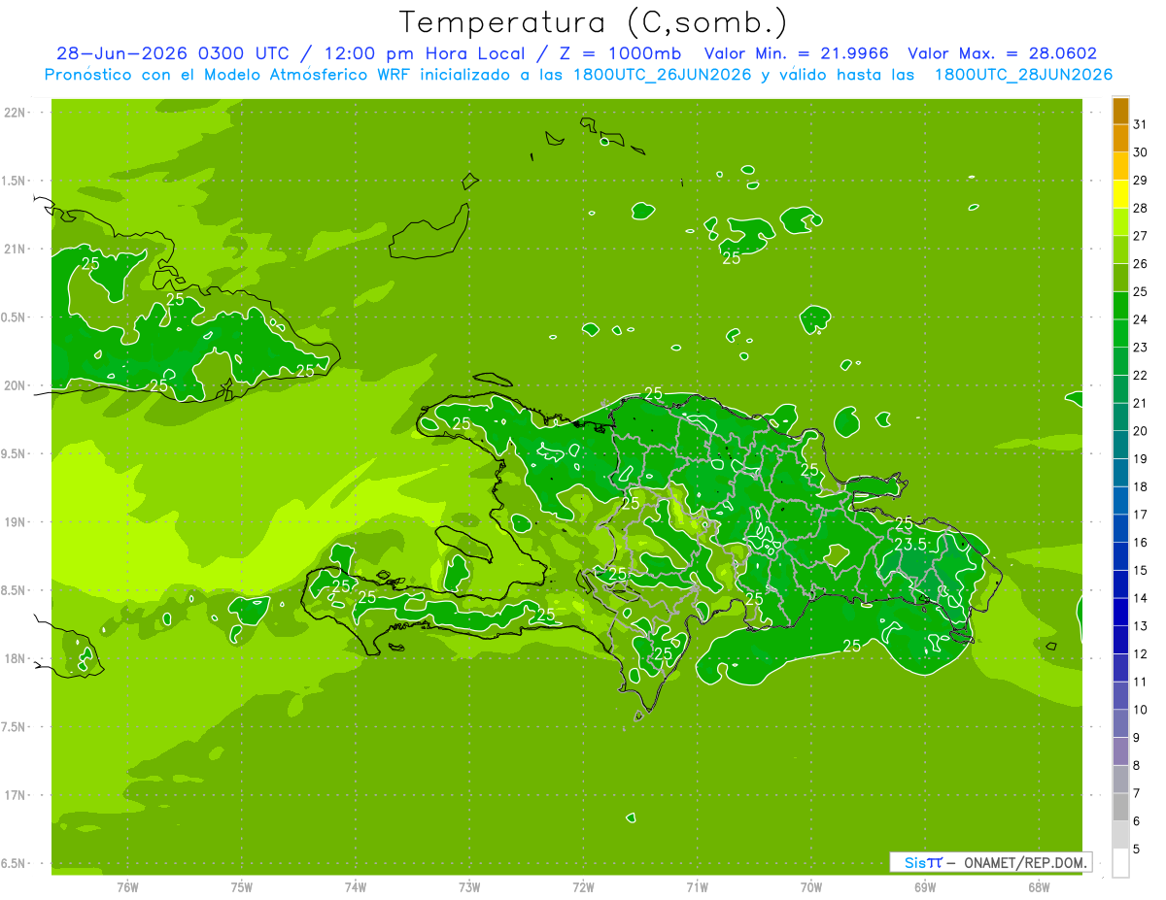Image resolution: width=1166 pixels, height=900 pixels.
Task: Click the '17N' latitude axis label
Action: [x=15, y=796]
